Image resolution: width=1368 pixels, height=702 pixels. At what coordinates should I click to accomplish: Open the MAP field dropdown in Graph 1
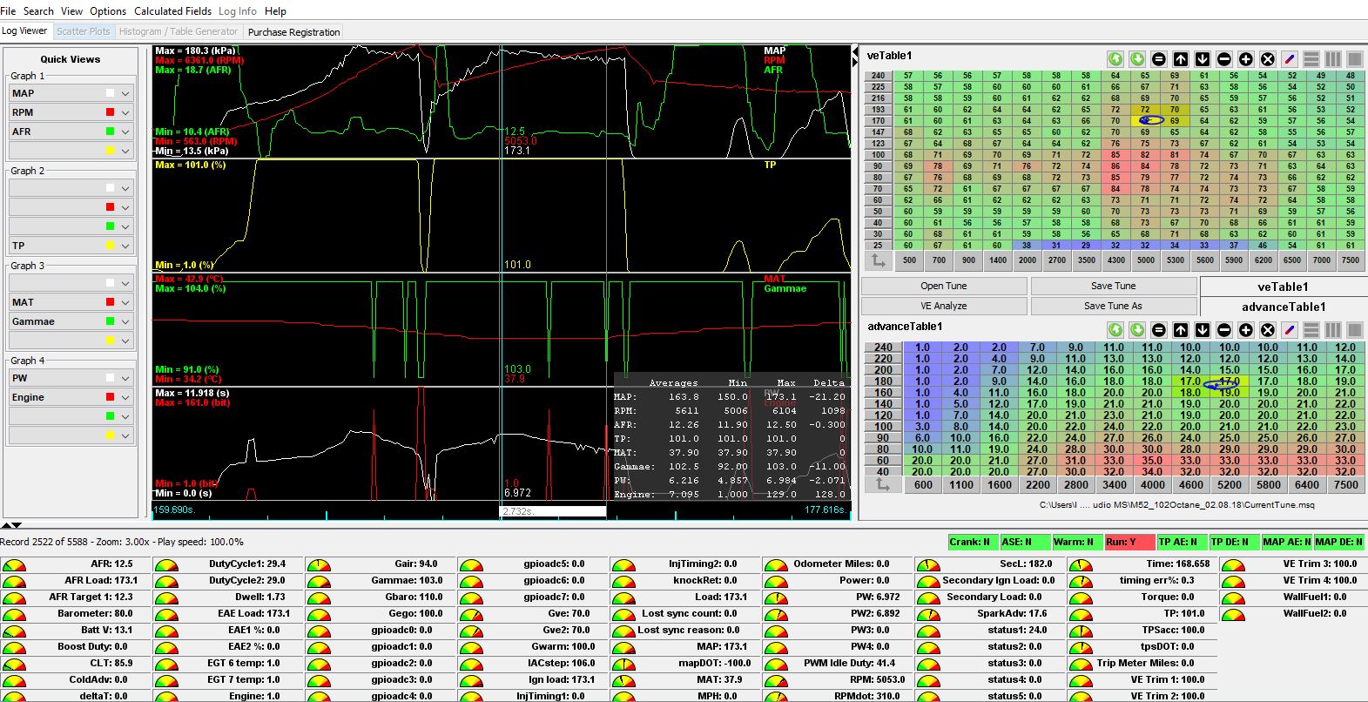click(x=125, y=94)
